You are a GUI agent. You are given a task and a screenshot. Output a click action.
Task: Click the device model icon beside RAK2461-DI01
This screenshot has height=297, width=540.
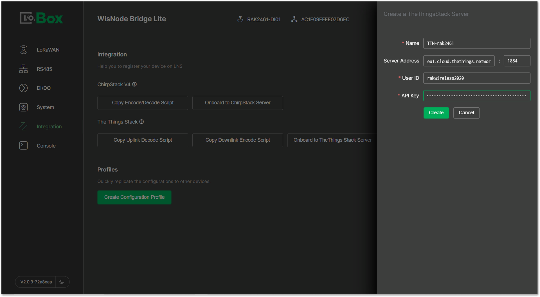click(240, 19)
